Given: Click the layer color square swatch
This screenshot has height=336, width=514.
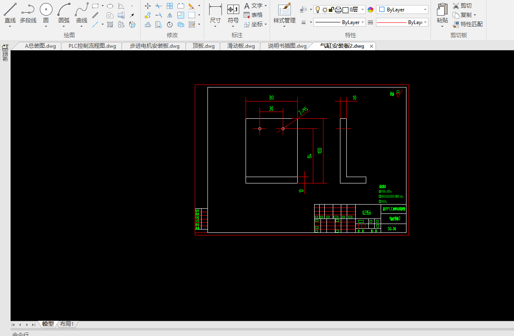Looking at the screenshot, I should coord(345,10).
